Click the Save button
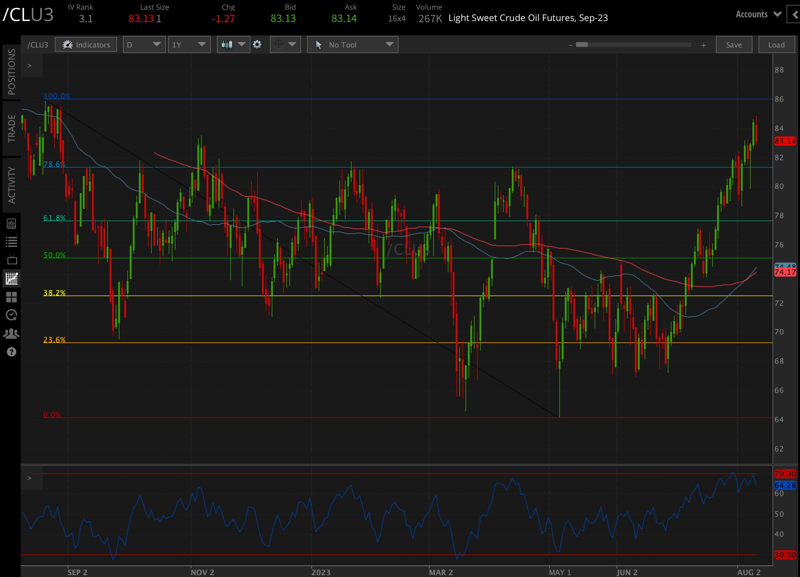This screenshot has width=800, height=577. [x=734, y=44]
